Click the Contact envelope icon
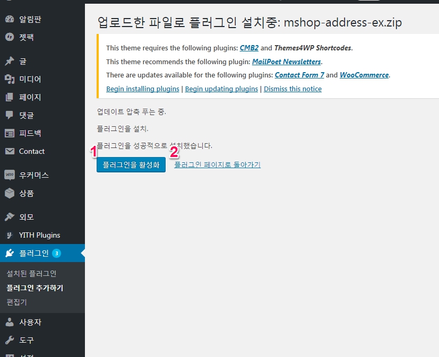The image size is (439, 357). [x=10, y=151]
